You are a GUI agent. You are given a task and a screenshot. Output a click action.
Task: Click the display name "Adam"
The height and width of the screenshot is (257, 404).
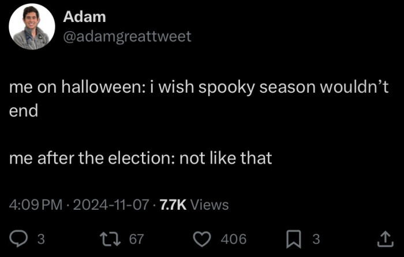pyautogui.click(x=84, y=17)
